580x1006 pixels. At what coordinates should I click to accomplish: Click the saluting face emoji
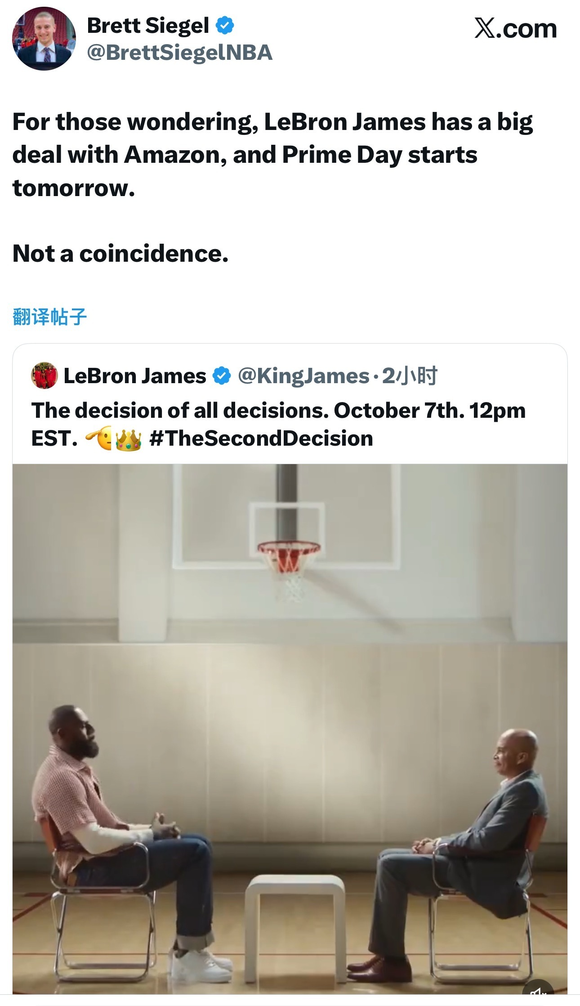(99, 438)
